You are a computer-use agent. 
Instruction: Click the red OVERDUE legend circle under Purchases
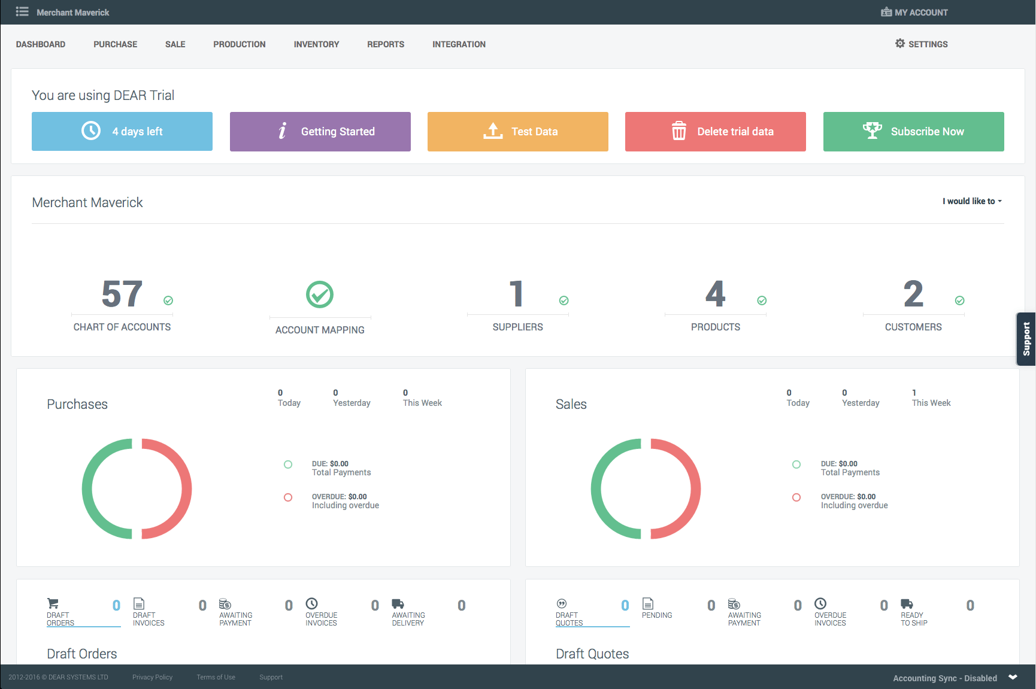tap(288, 497)
